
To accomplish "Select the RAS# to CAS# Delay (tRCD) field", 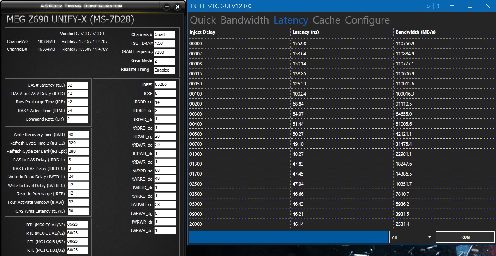I will coord(77,94).
